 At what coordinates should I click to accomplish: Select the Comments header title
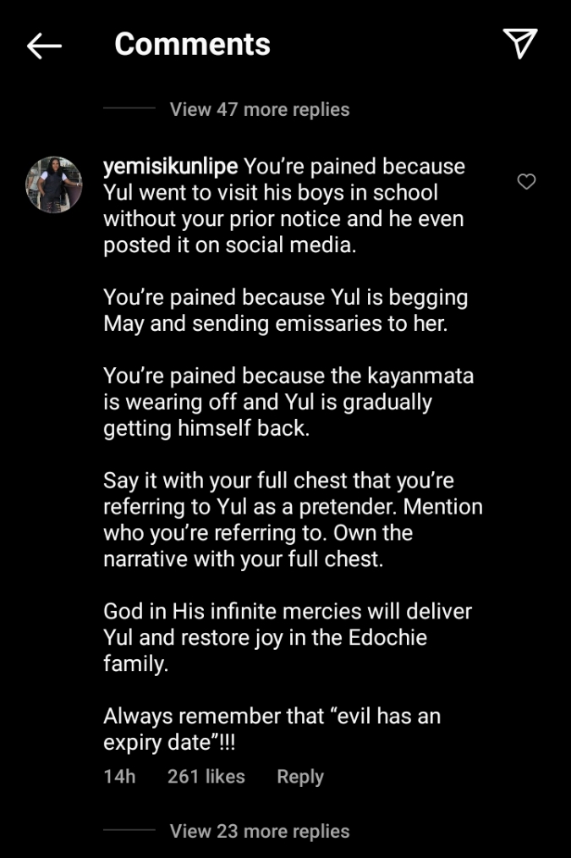[x=192, y=43]
